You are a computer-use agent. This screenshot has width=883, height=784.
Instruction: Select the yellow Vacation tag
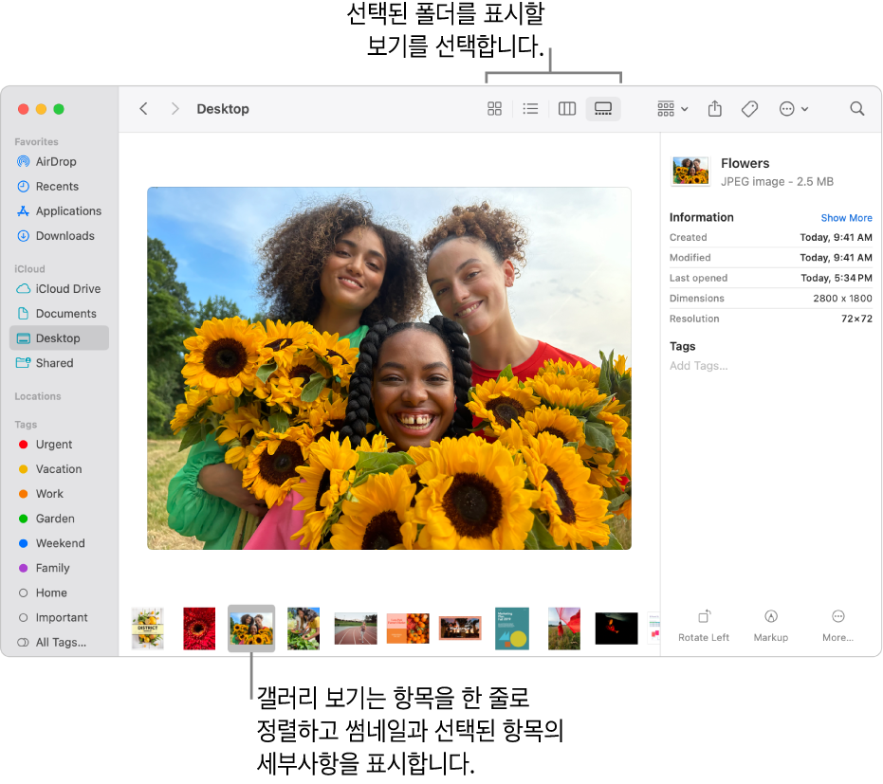(x=59, y=469)
